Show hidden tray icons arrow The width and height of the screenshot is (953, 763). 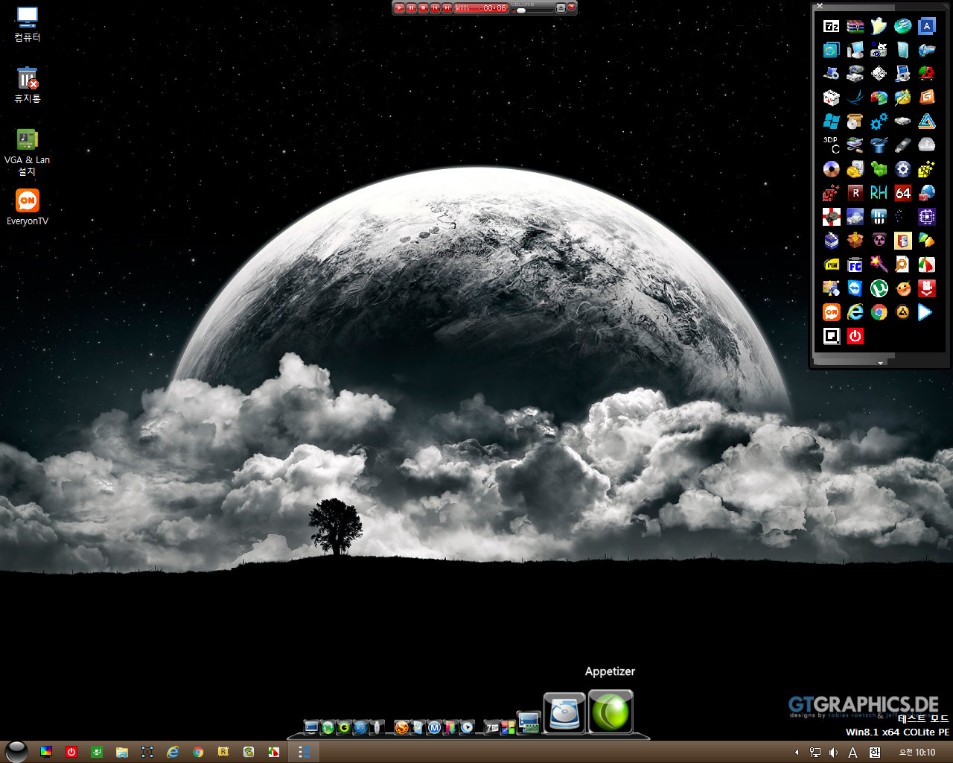[797, 753]
